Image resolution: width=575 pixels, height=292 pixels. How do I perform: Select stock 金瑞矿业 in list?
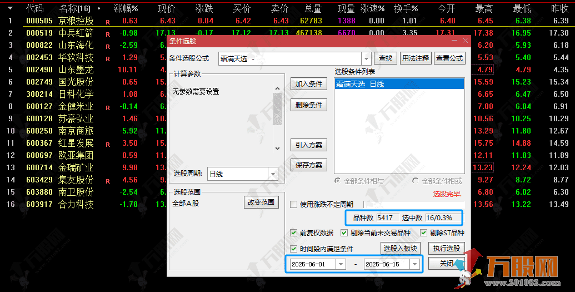pos(76,168)
